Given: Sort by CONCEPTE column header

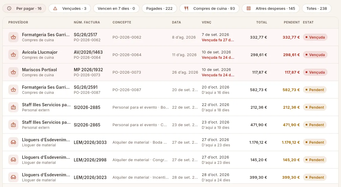Looking at the screenshot, I should [122, 22].
